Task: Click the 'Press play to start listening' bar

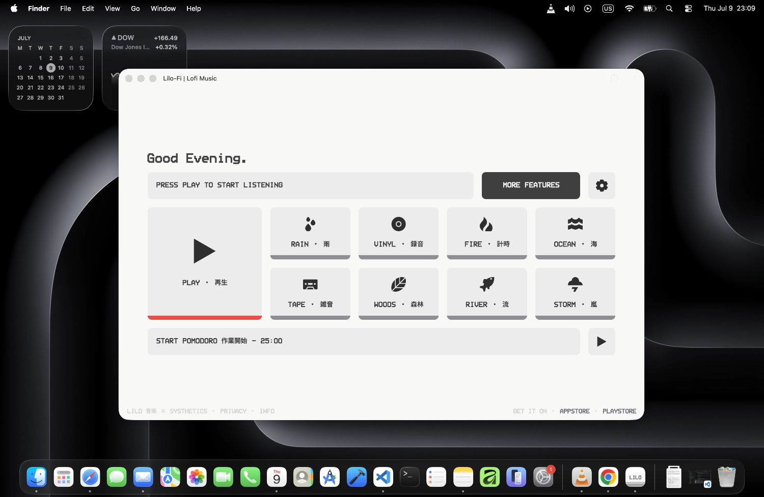Action: pos(310,185)
